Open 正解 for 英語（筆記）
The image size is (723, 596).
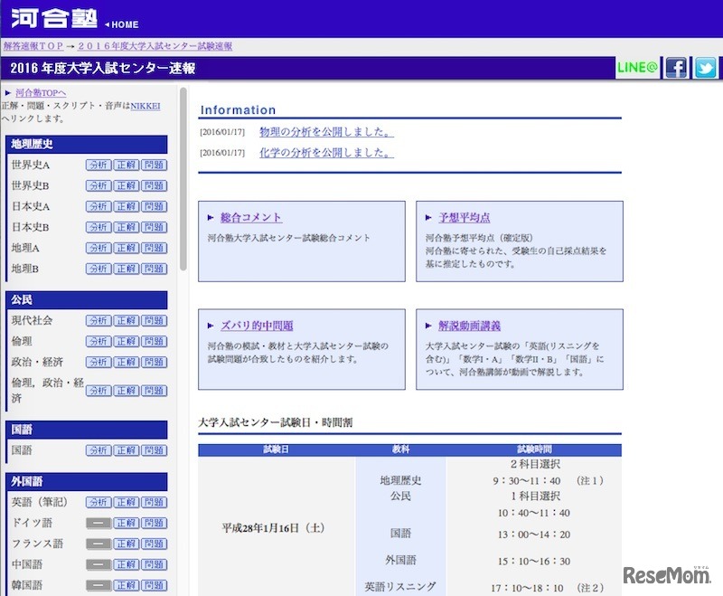pyautogui.click(x=125, y=502)
